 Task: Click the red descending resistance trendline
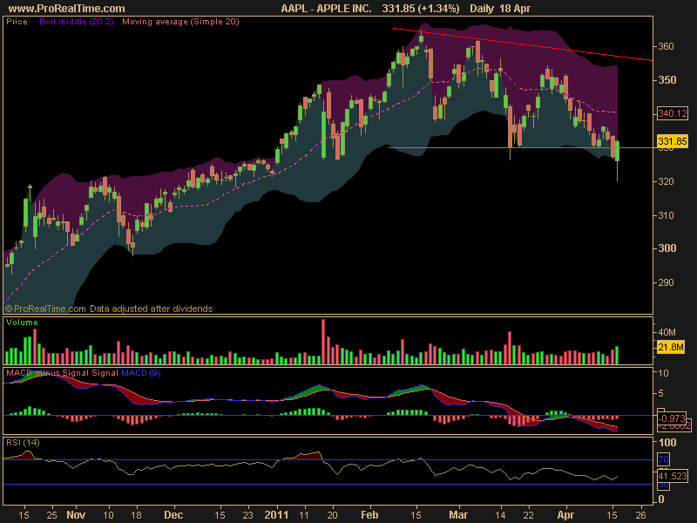click(523, 44)
